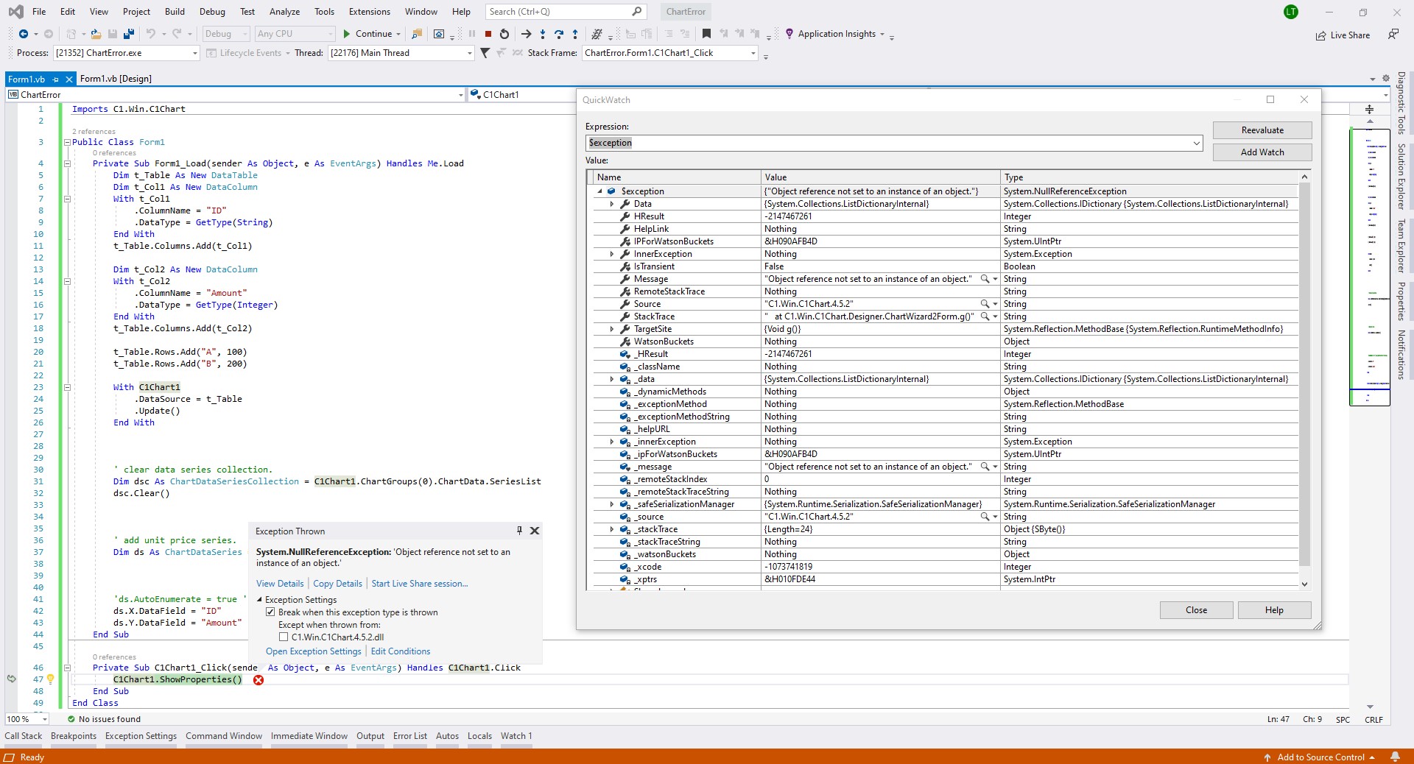
Task: Click Open Exception Settings link
Action: coord(314,651)
